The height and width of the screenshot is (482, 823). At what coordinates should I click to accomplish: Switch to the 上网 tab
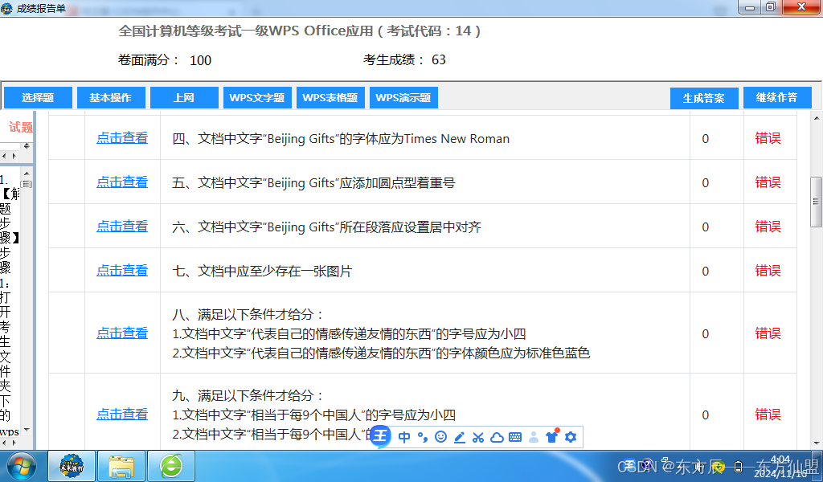(184, 97)
